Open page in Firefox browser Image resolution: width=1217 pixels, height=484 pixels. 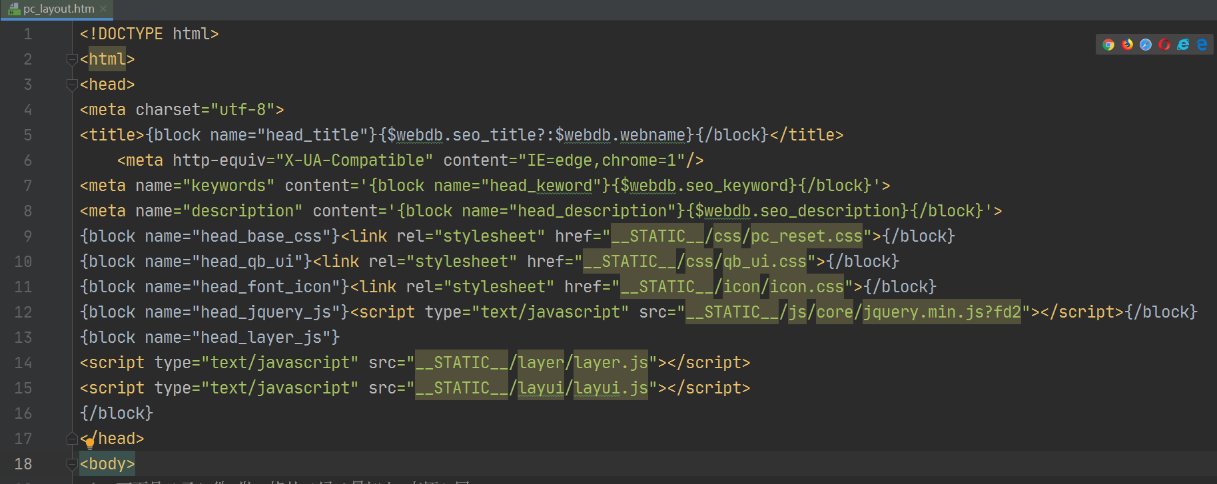click(1127, 45)
